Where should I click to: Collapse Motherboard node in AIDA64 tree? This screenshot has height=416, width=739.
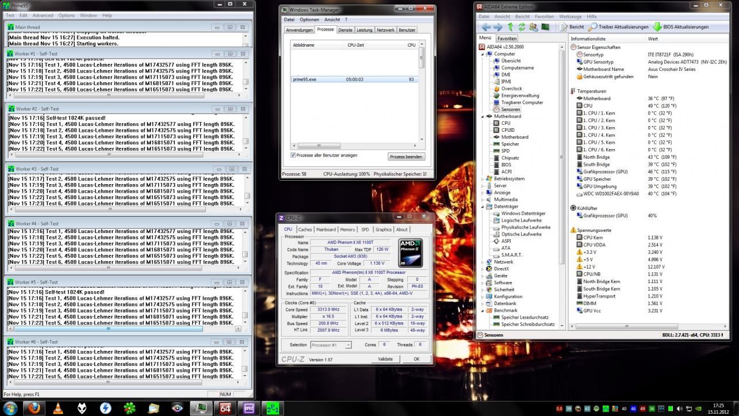pos(483,116)
